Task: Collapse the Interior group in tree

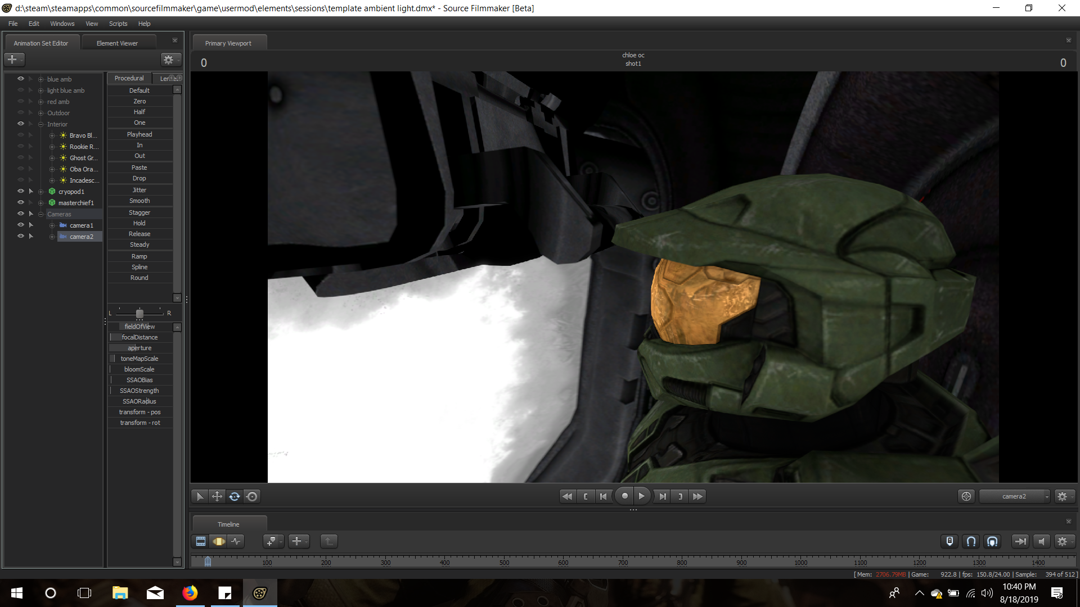Action: [40, 124]
